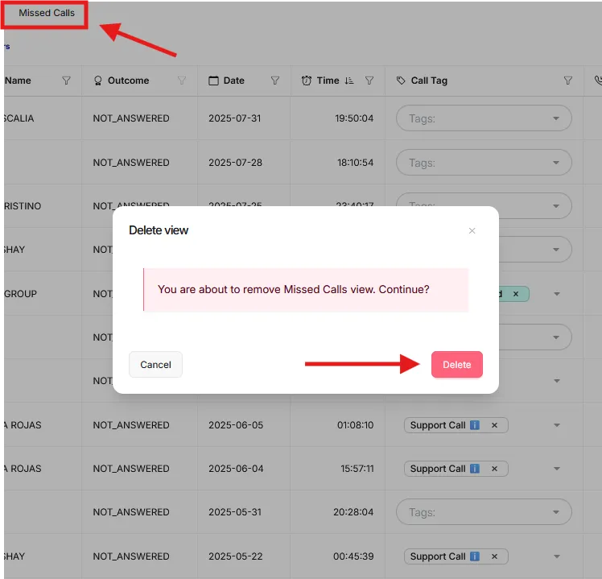Open the Missed Calls view tab
The height and width of the screenshot is (579, 602).
coord(47,13)
